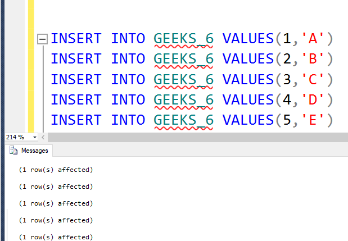Image resolution: width=348 pixels, height=241 pixels.
Task: Collapse the INSERT statements code block
Action: (42, 39)
